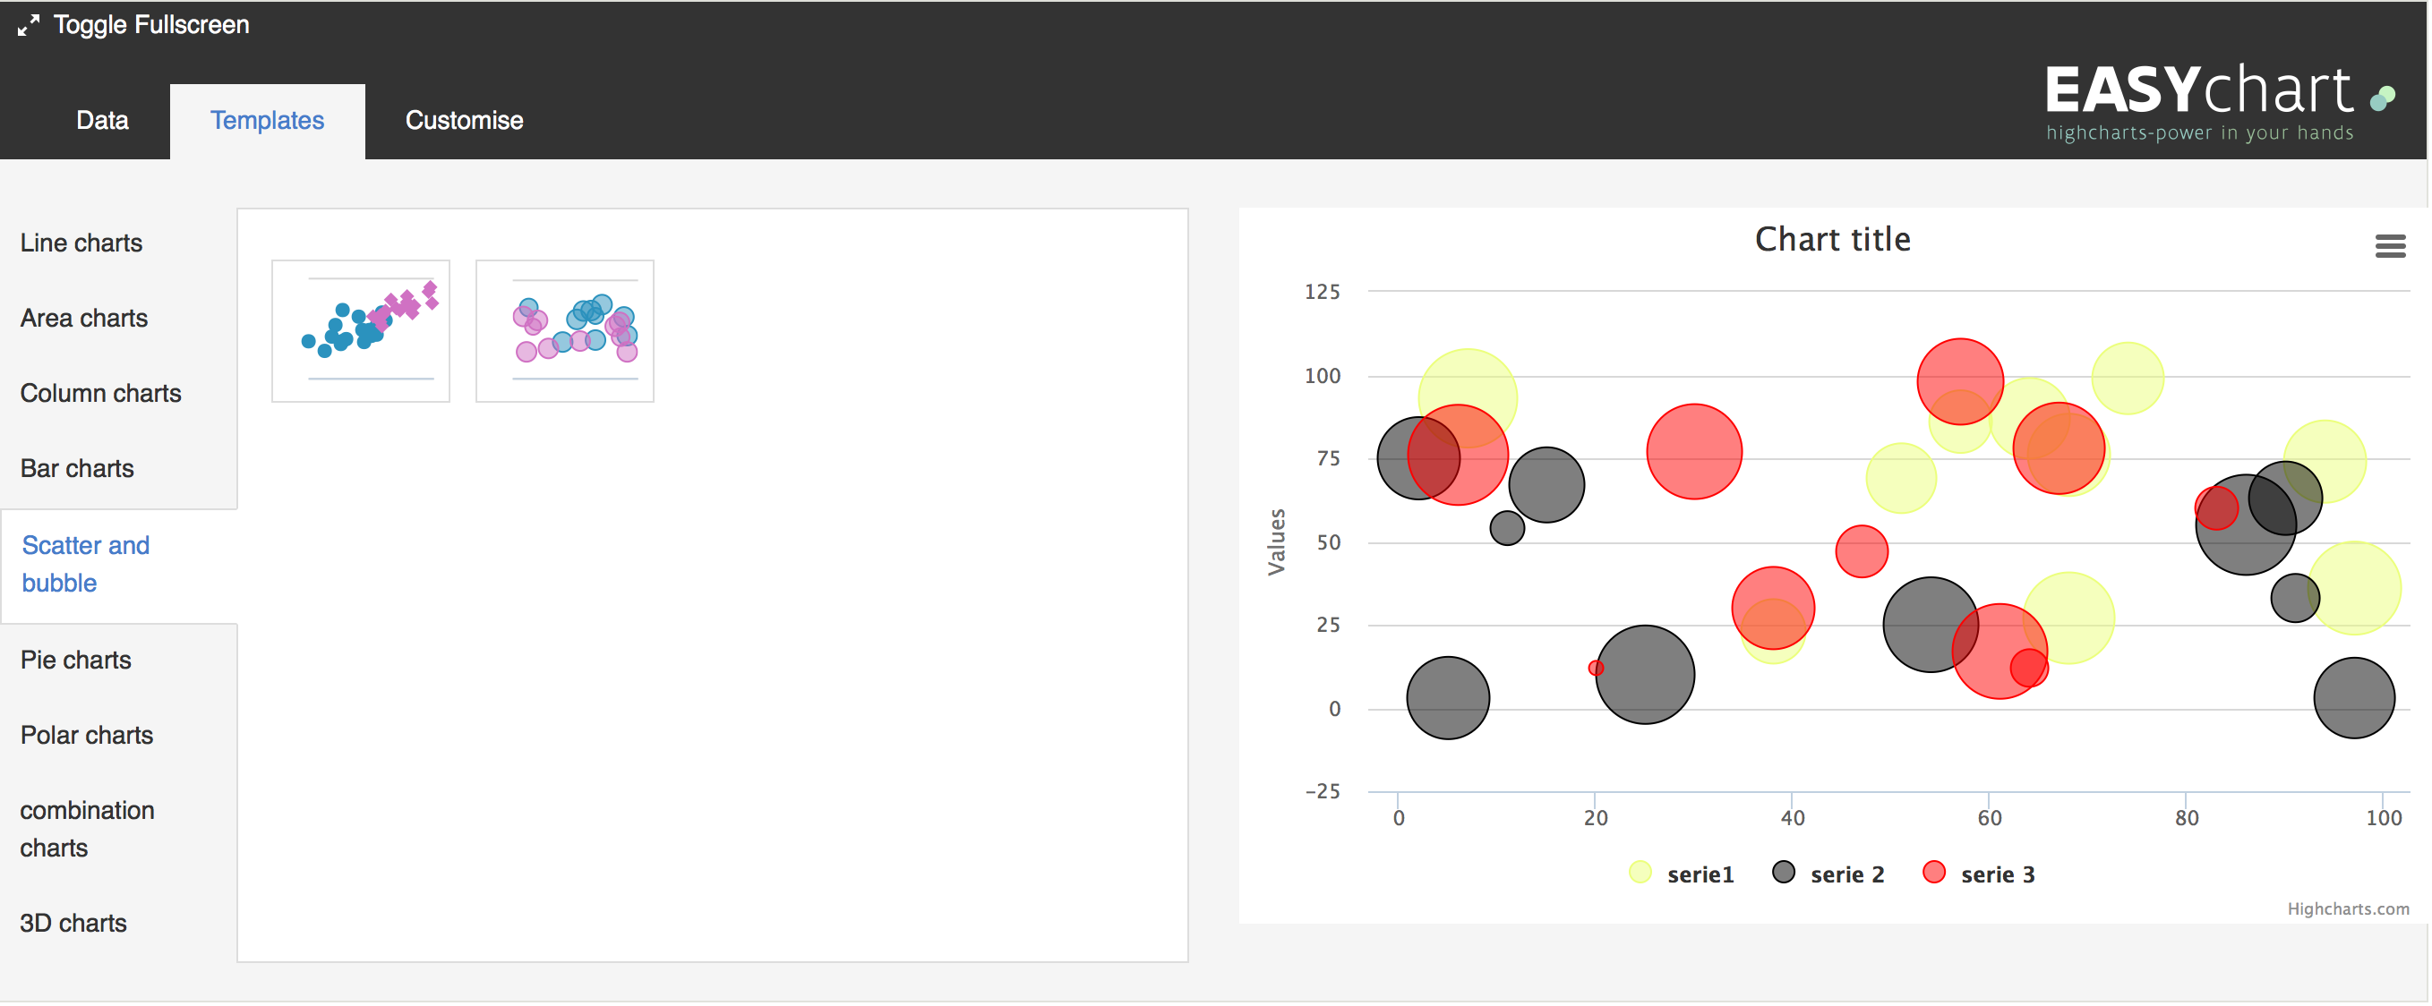2432x1006 pixels.
Task: Switch to the Customise tab
Action: (x=464, y=119)
